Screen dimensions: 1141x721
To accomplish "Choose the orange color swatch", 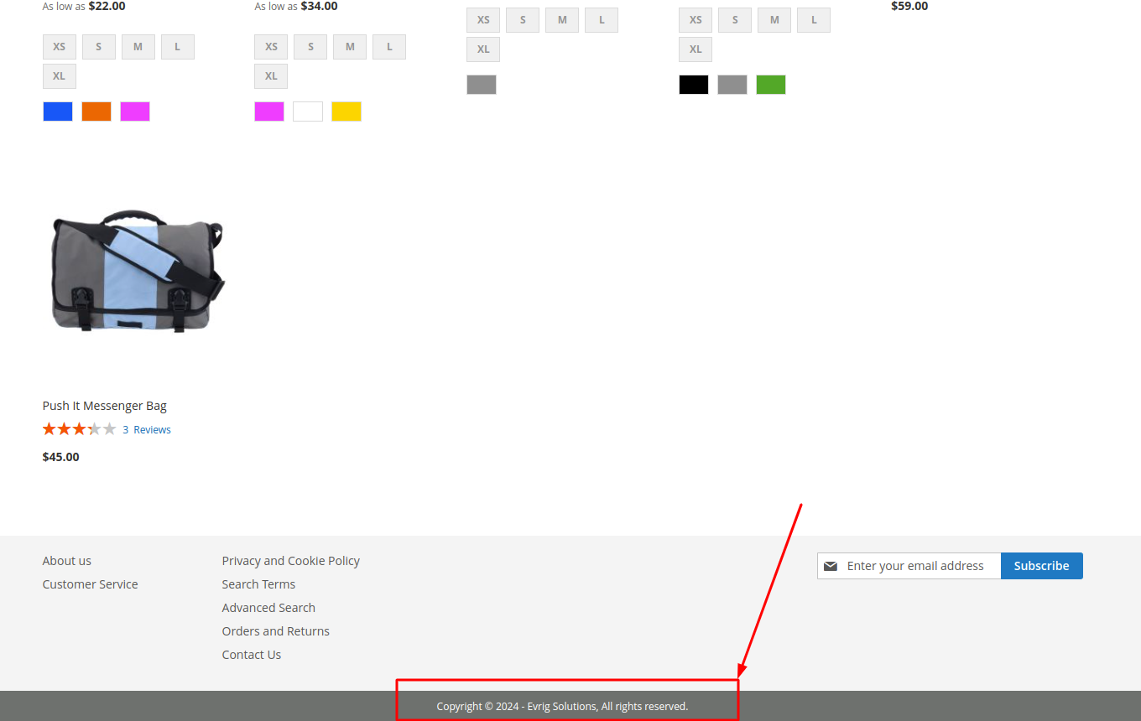I will 96,112.
